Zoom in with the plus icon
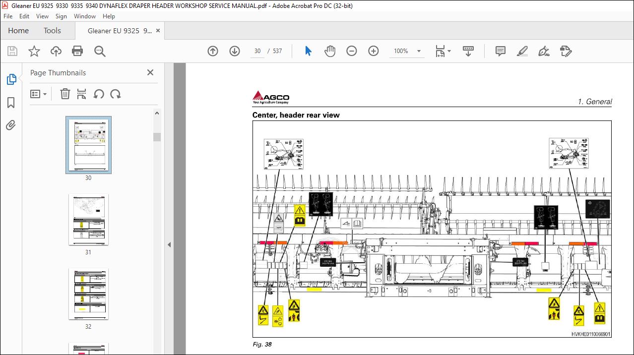 coord(374,51)
